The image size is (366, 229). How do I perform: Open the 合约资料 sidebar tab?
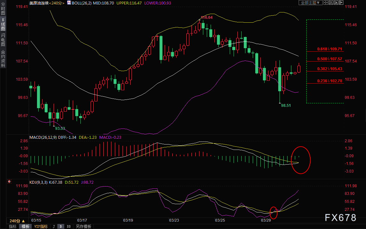pos(3,59)
